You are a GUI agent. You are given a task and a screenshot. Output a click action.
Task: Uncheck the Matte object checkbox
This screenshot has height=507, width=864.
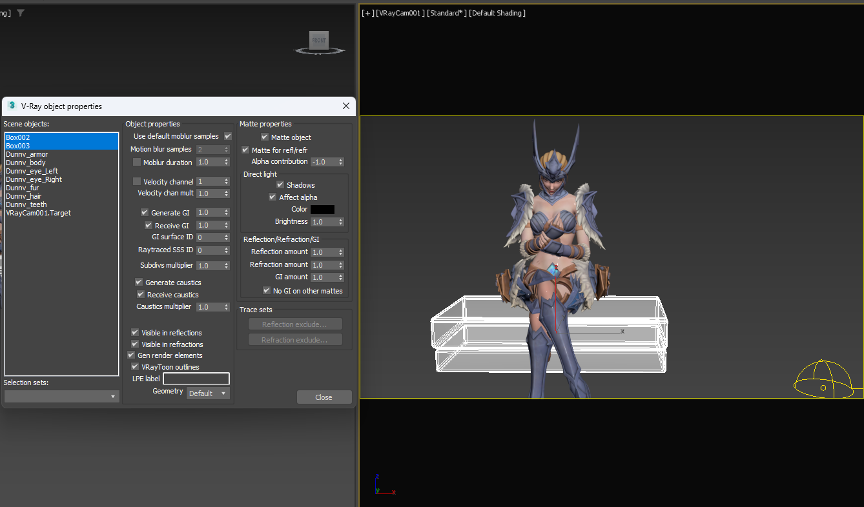point(265,137)
